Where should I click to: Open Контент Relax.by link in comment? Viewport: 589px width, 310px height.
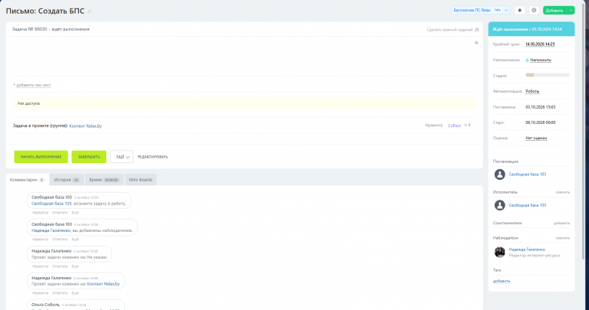(x=104, y=284)
